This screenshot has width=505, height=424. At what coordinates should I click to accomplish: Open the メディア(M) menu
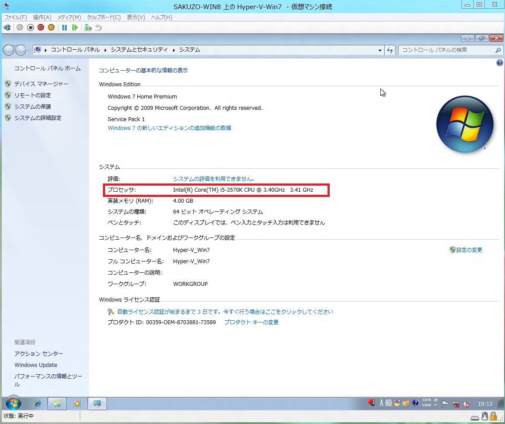click(x=69, y=17)
